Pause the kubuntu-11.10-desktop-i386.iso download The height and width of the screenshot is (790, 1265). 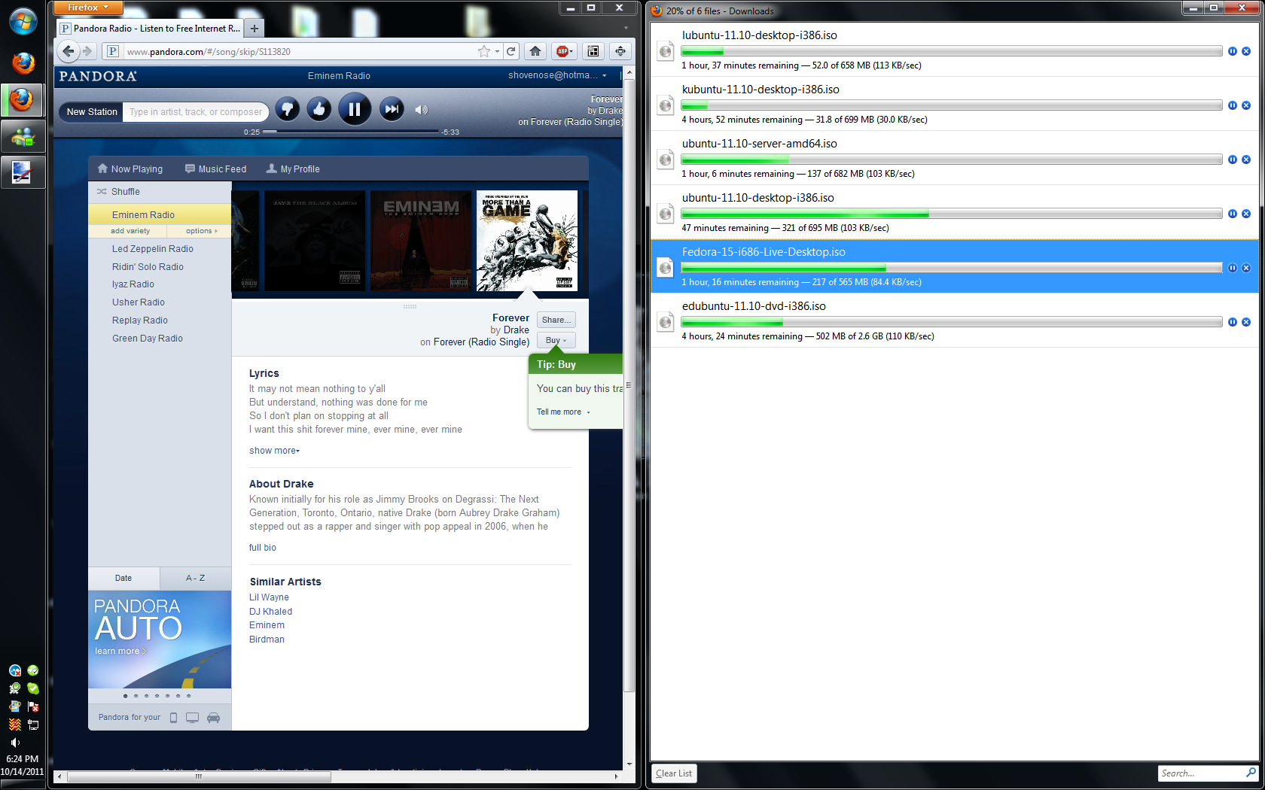(x=1233, y=105)
